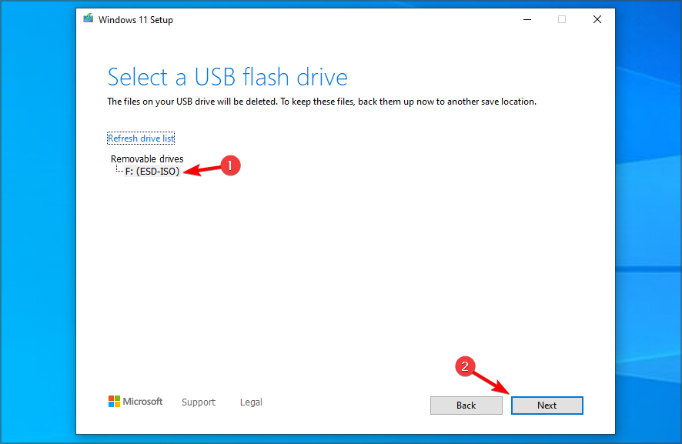Minimize the Windows 11 Setup window
Screen dimensions: 682x444
527,19
